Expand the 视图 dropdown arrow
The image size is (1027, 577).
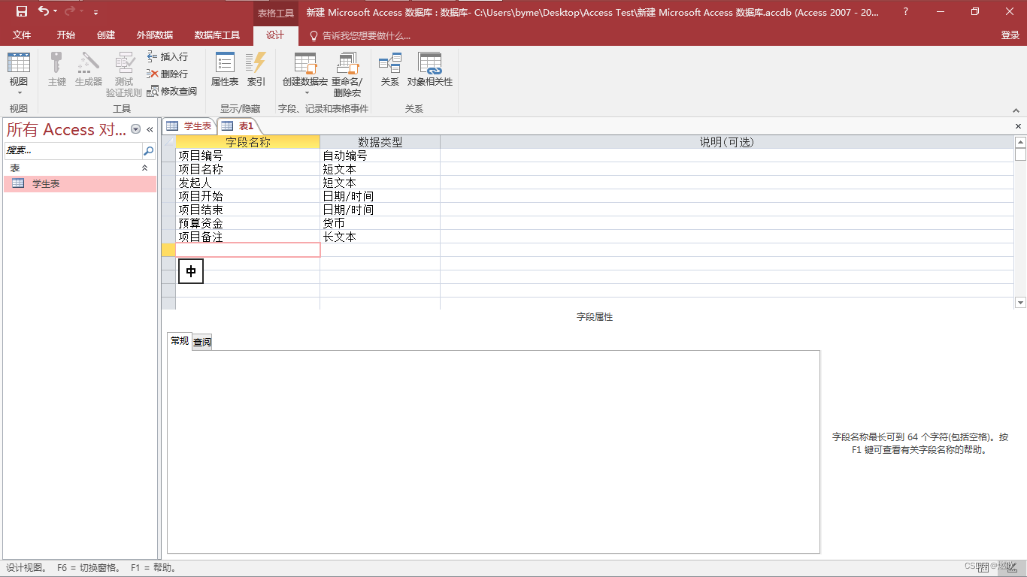coord(19,92)
